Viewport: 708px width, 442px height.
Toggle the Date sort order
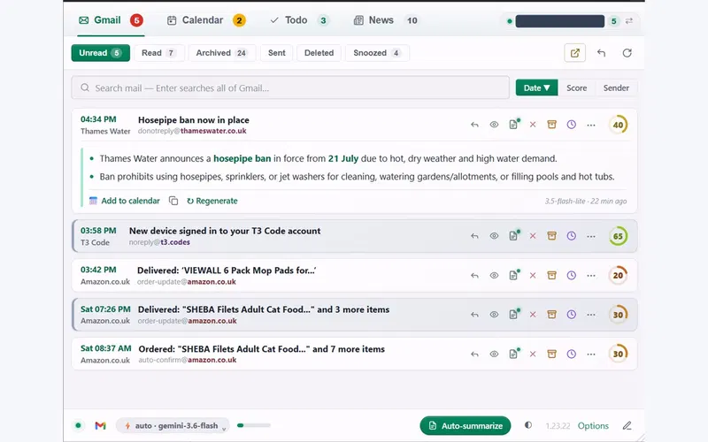[x=536, y=88]
